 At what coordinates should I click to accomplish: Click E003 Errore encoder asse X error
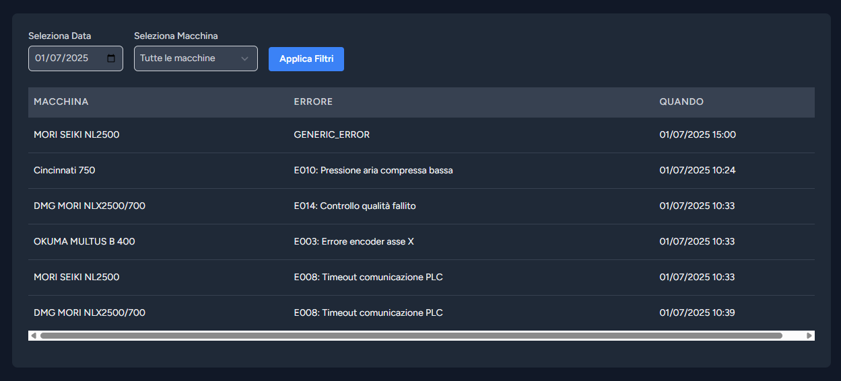click(x=354, y=242)
